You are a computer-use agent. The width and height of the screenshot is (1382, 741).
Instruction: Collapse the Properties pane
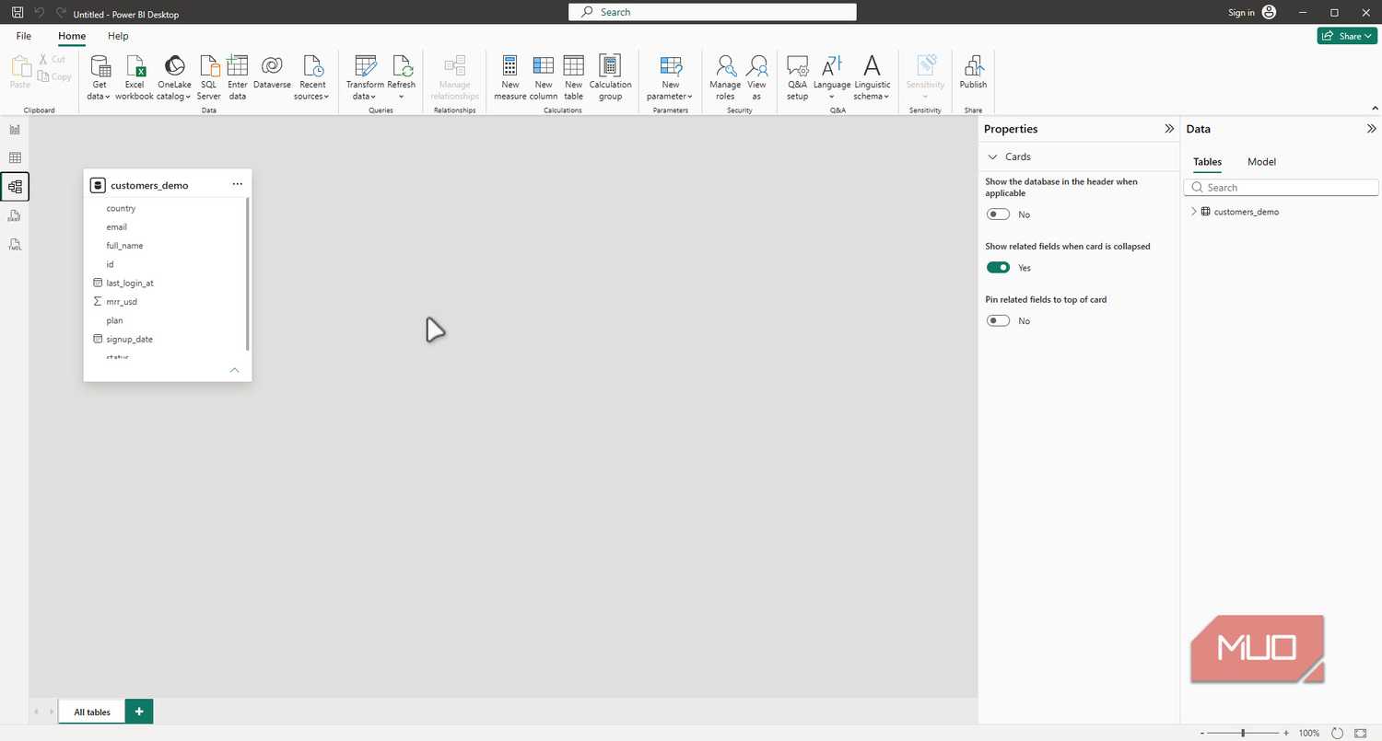pos(1169,129)
